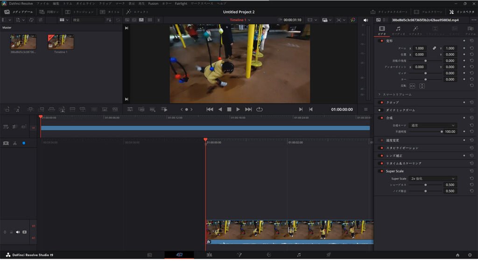Open the Deliver page rocket icon

pyautogui.click(x=328, y=255)
